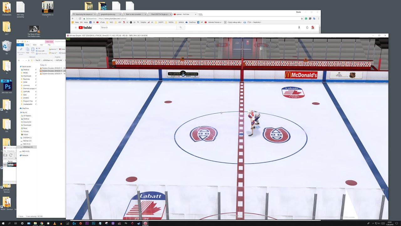
Task: Open 'Copy to' dropdown in Explorer ribbon
Action: [53, 53]
